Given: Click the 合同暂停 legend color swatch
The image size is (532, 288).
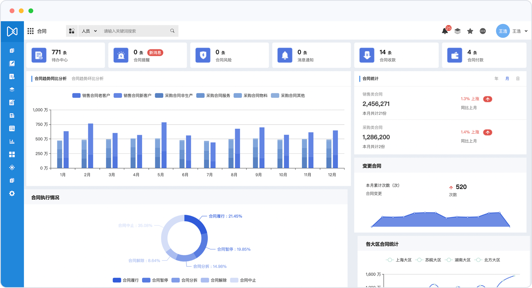Looking at the screenshot, I should (146, 280).
